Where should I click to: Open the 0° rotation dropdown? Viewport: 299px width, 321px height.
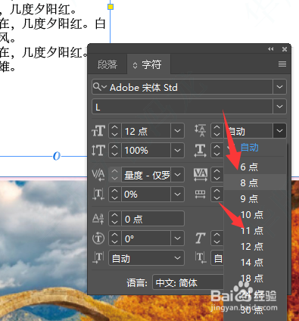tap(177, 238)
